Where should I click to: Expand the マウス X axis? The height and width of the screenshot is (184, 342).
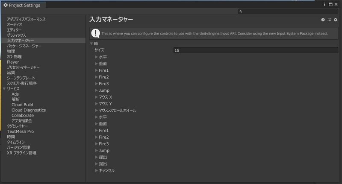pos(97,97)
